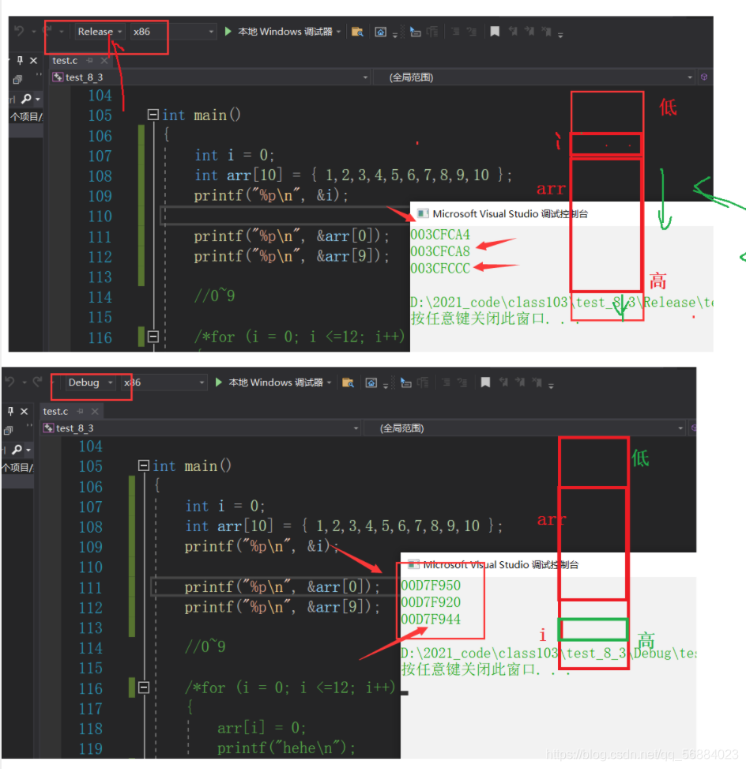The width and height of the screenshot is (746, 769).
Task: Open test_8_3 project scope dropdown in top window
Action: [211, 77]
